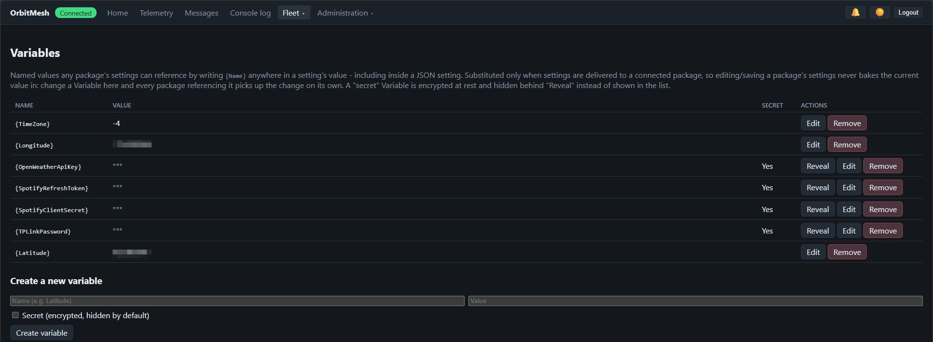This screenshot has width=933, height=342.
Task: Click the Connected status badge
Action: click(x=76, y=13)
